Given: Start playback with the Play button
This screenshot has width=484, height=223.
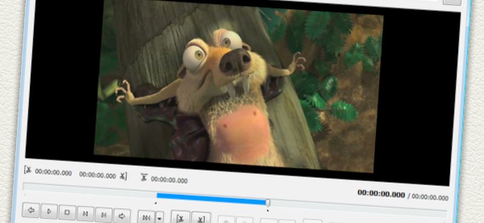Looking at the screenshot, I should pyautogui.click(x=49, y=212).
